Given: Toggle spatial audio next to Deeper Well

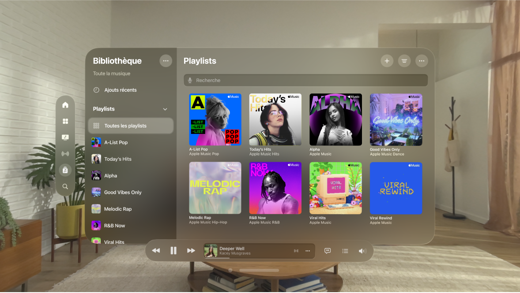Looking at the screenshot, I should 296,250.
